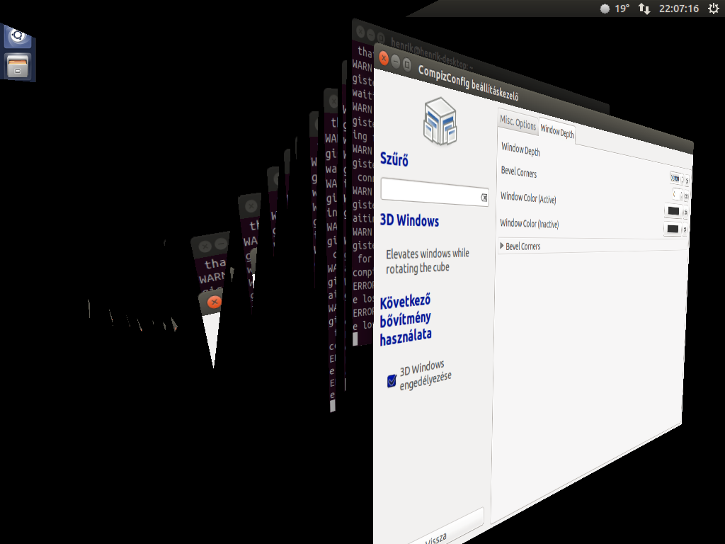The height and width of the screenshot is (544, 725).
Task: Click the 'Elevates windows while rotating the cube' description
Action: [427, 261]
